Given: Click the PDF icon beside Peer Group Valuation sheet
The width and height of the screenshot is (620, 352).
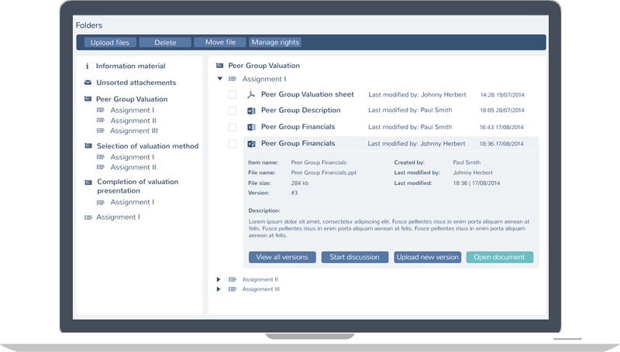Looking at the screenshot, I should coord(250,94).
